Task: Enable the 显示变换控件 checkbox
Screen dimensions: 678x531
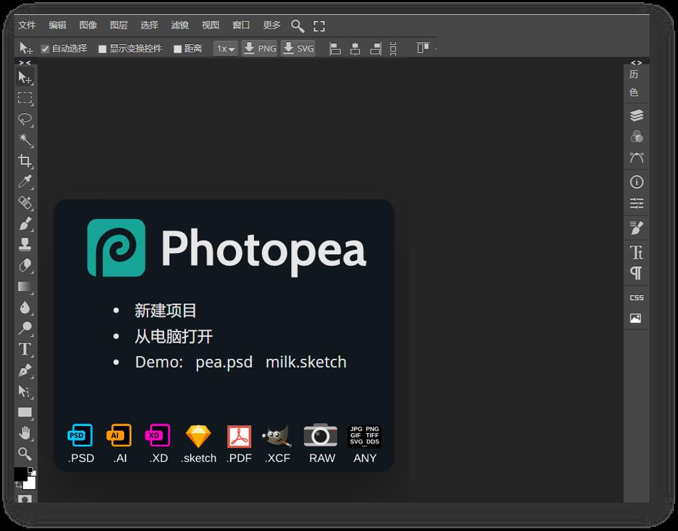Action: pyautogui.click(x=102, y=49)
